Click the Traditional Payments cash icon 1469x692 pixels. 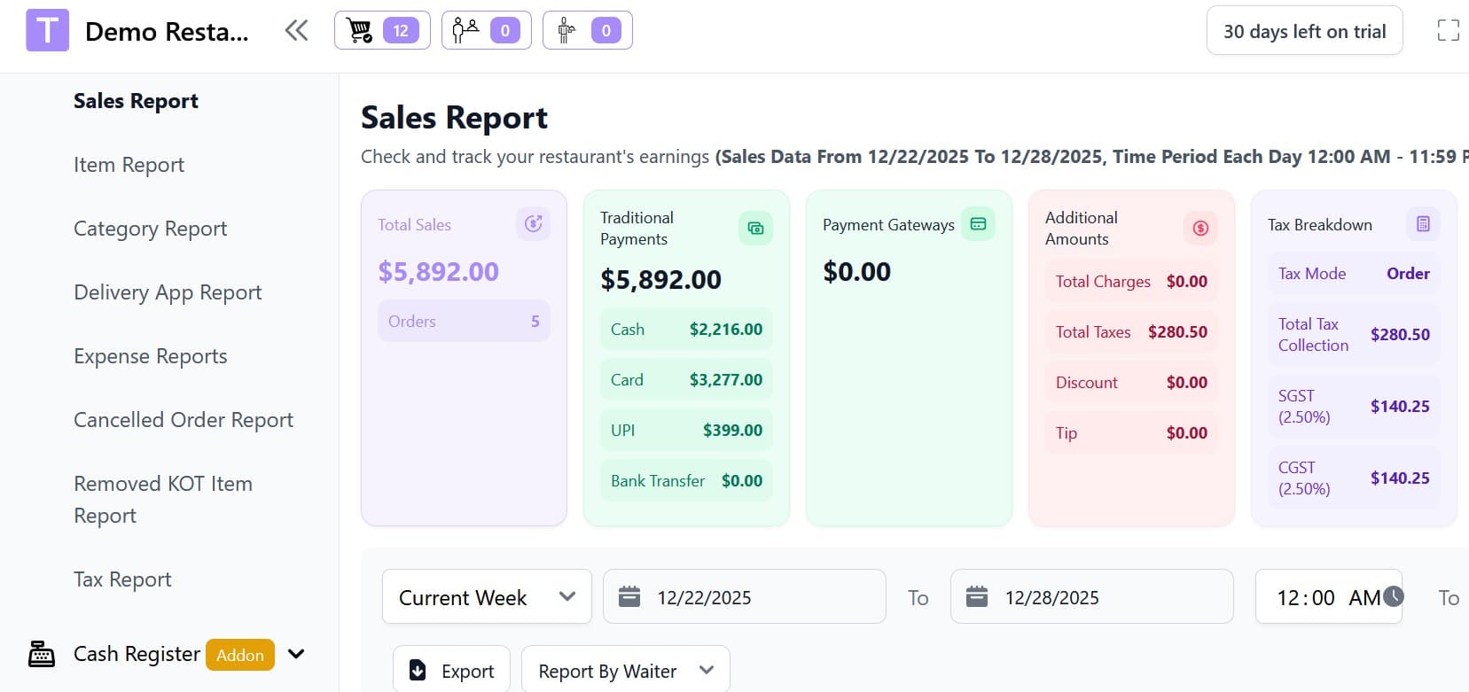[755, 229]
